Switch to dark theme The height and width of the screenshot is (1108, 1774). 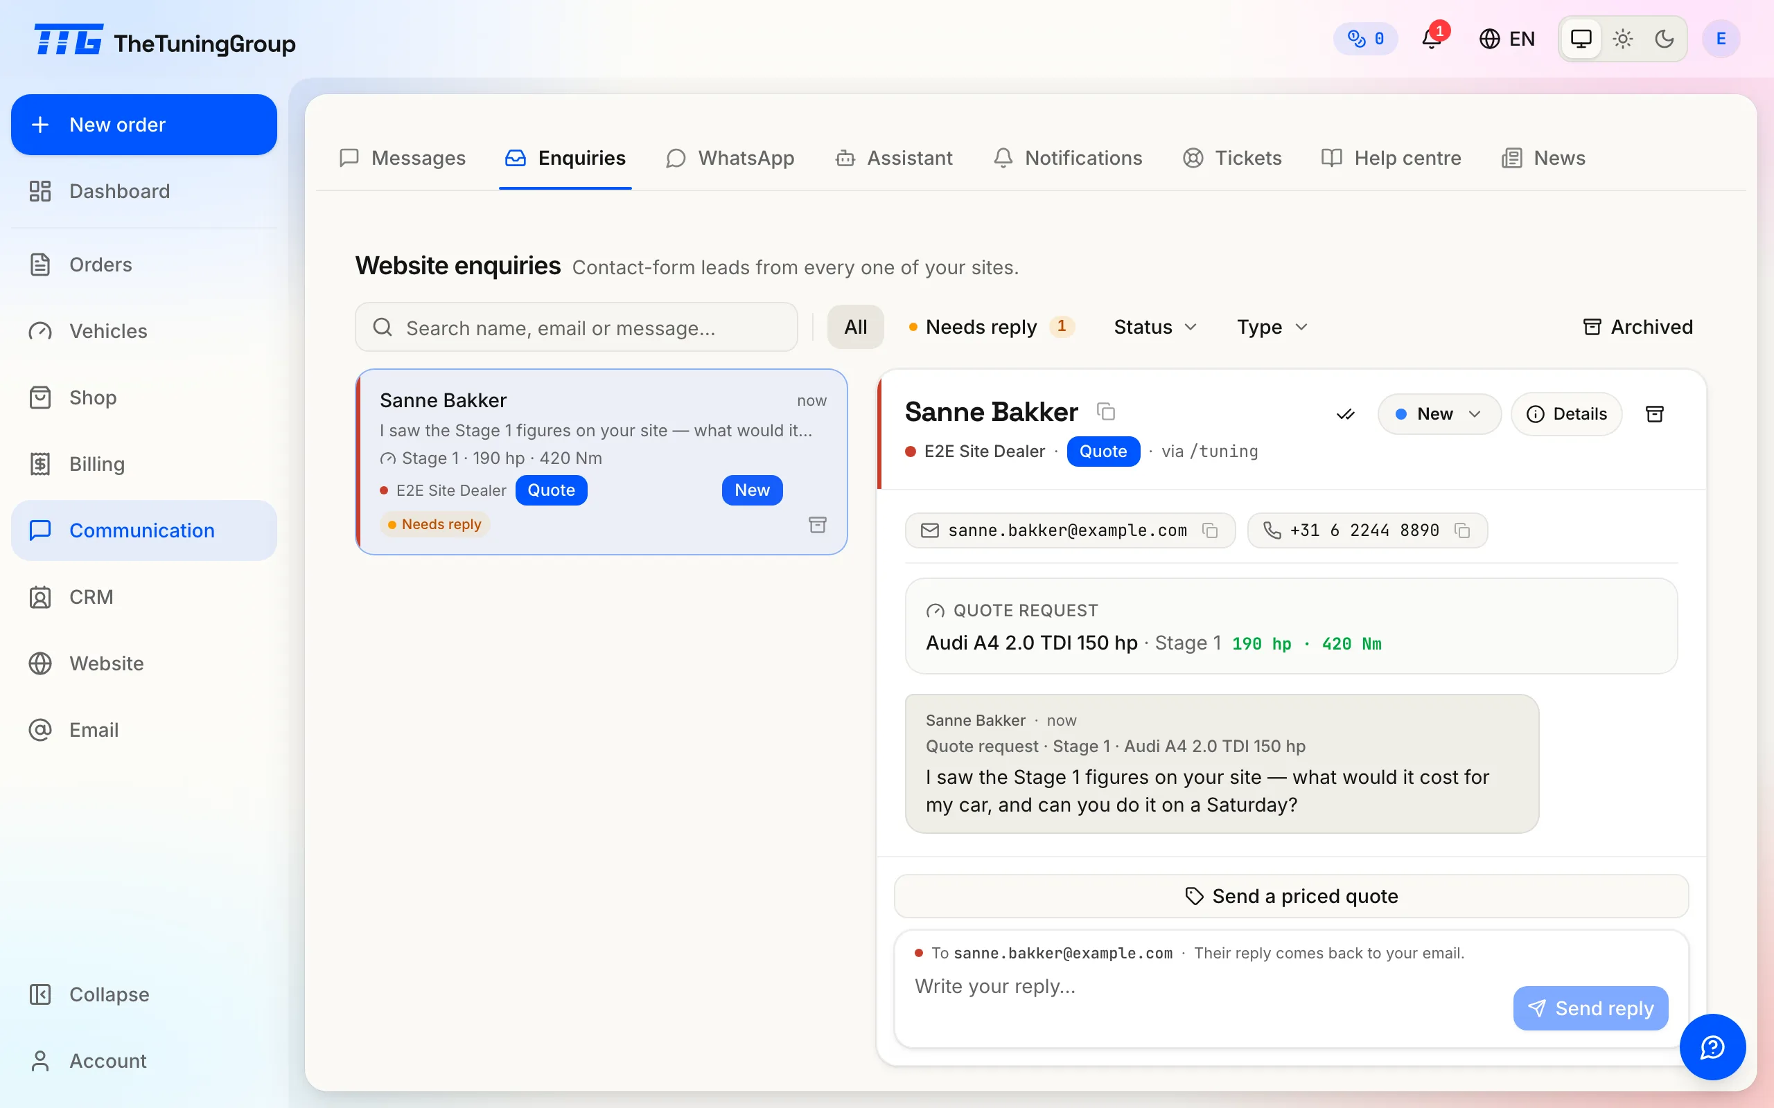pyautogui.click(x=1665, y=39)
